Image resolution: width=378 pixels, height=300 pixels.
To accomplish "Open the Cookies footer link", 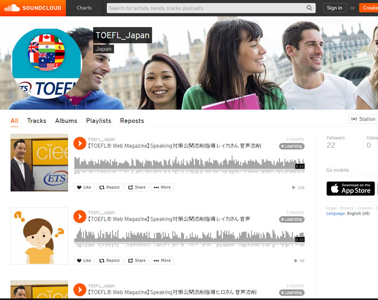I will coord(365,208).
